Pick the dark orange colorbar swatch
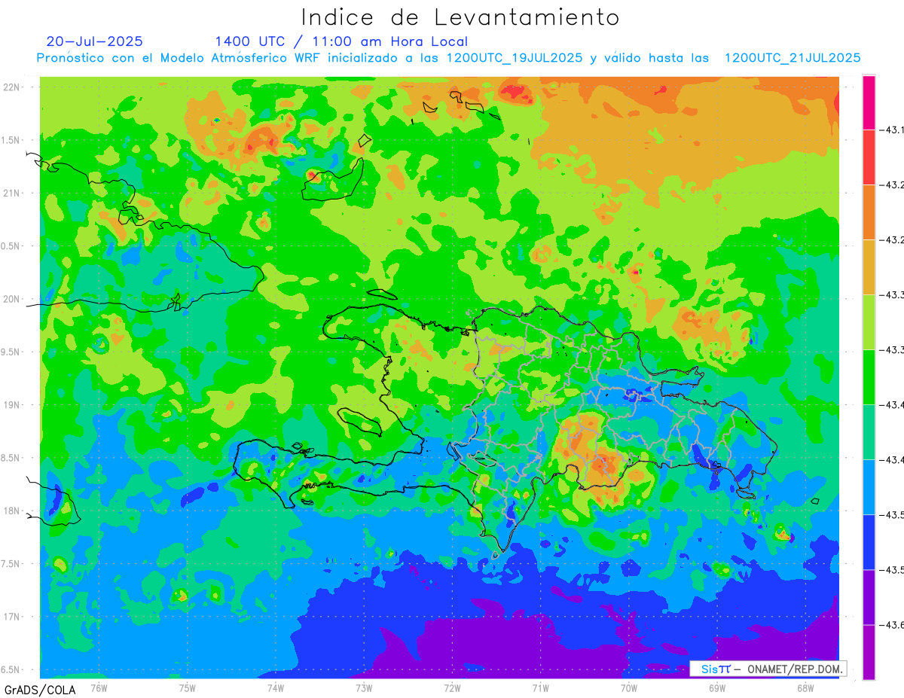 pyautogui.click(x=869, y=212)
